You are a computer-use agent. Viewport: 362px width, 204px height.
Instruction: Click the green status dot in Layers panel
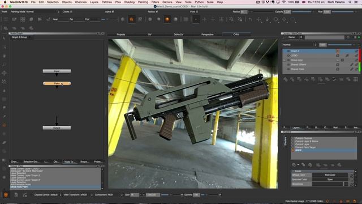pos(359,37)
